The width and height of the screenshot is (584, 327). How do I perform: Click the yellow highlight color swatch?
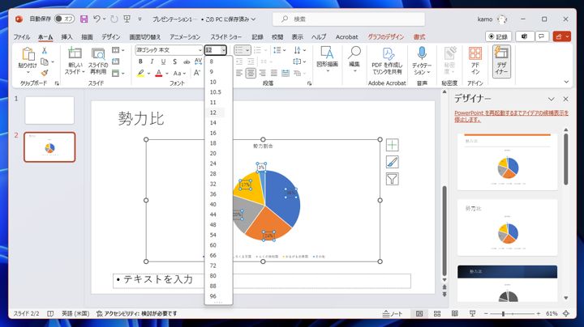pyautogui.click(x=141, y=73)
